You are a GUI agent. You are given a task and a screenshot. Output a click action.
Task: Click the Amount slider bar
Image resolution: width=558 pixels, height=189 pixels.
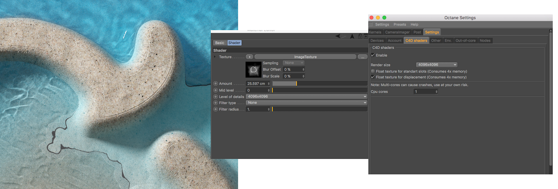click(320, 84)
